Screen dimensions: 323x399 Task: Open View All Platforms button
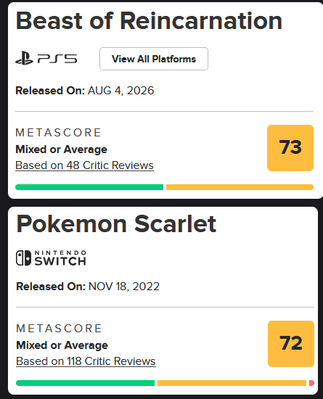[x=154, y=59]
